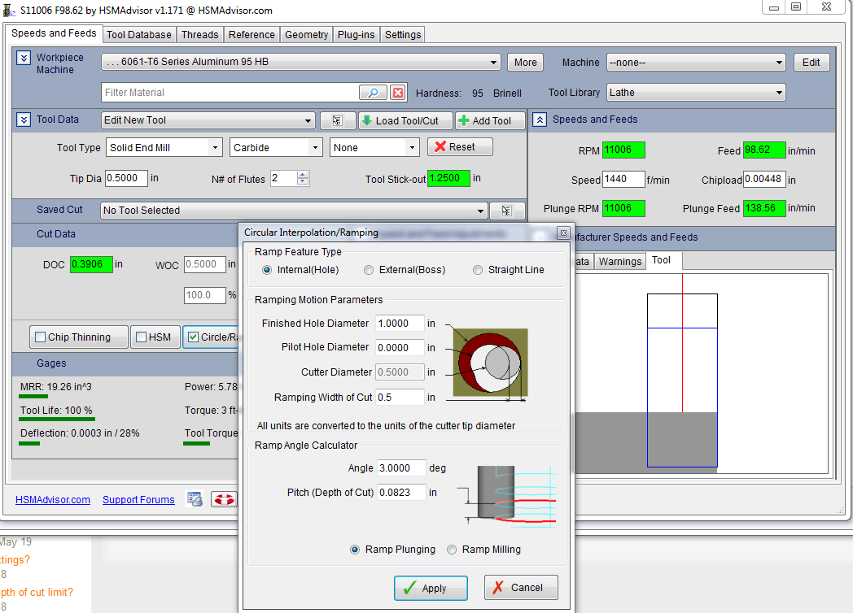Click the list icon beside Edit New Tool
The height and width of the screenshot is (613, 853).
[x=338, y=120]
